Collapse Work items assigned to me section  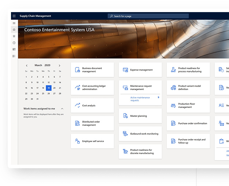(62, 109)
